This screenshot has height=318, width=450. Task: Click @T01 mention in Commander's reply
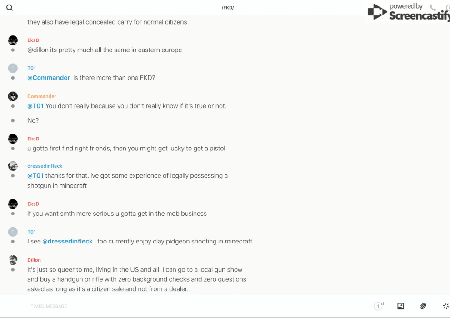tap(35, 106)
